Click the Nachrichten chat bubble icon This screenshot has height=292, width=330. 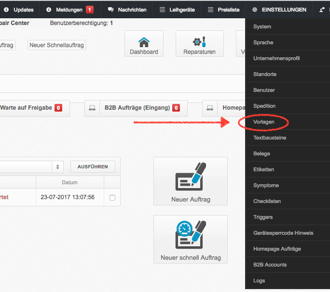(x=110, y=10)
